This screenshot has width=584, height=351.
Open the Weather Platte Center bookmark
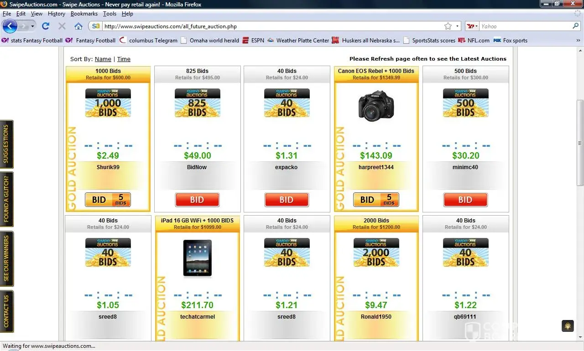[x=298, y=41]
